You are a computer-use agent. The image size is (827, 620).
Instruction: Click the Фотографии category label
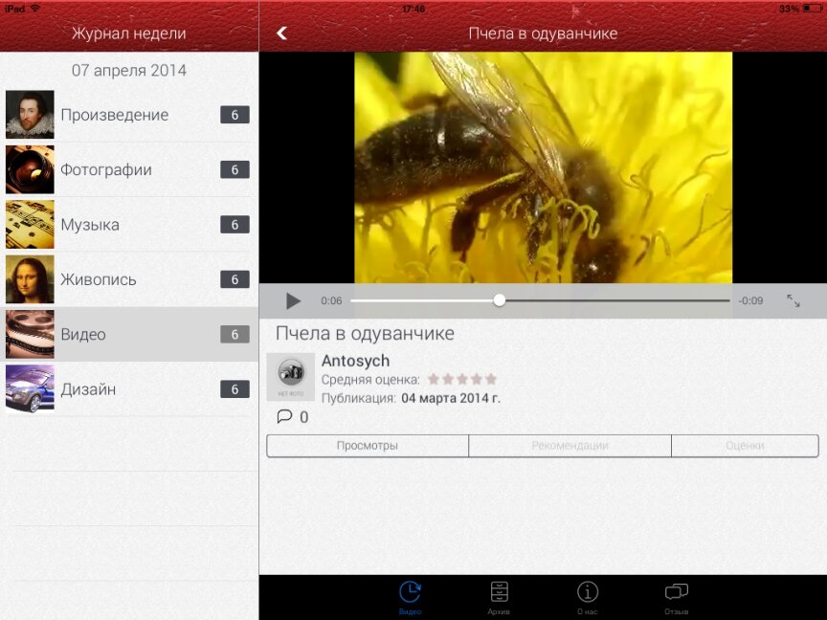106,169
